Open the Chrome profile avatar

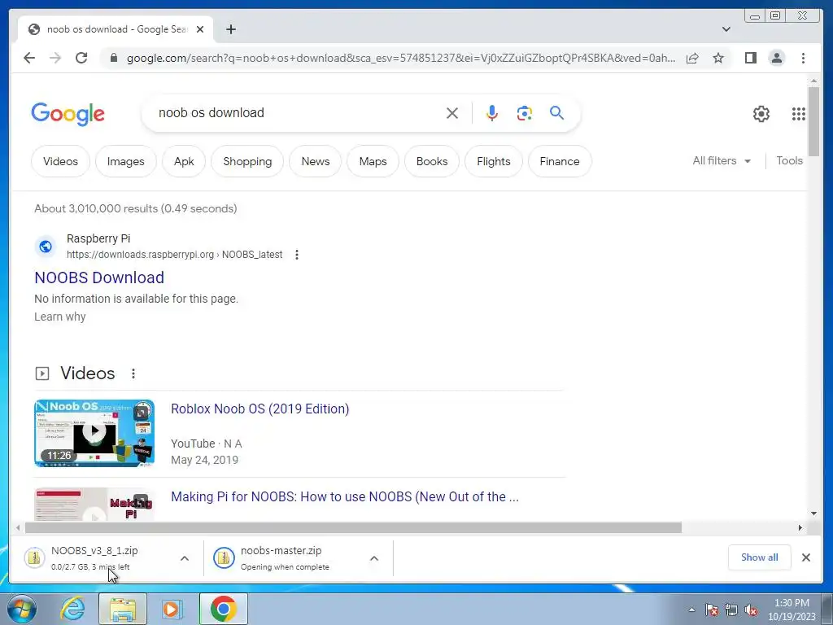(x=777, y=58)
